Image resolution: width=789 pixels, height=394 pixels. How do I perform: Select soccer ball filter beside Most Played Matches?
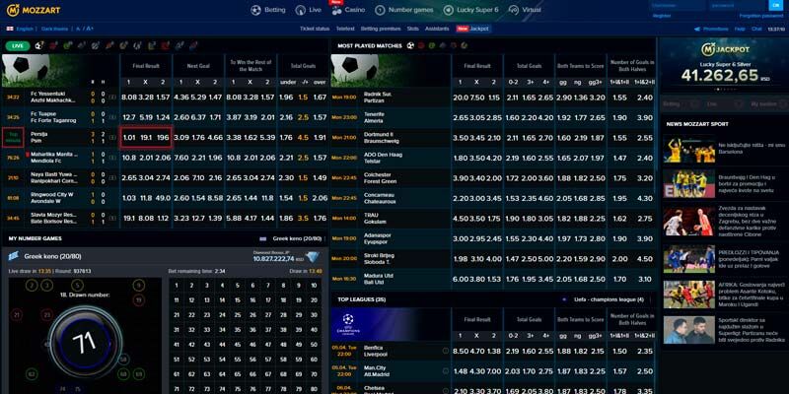click(410, 45)
